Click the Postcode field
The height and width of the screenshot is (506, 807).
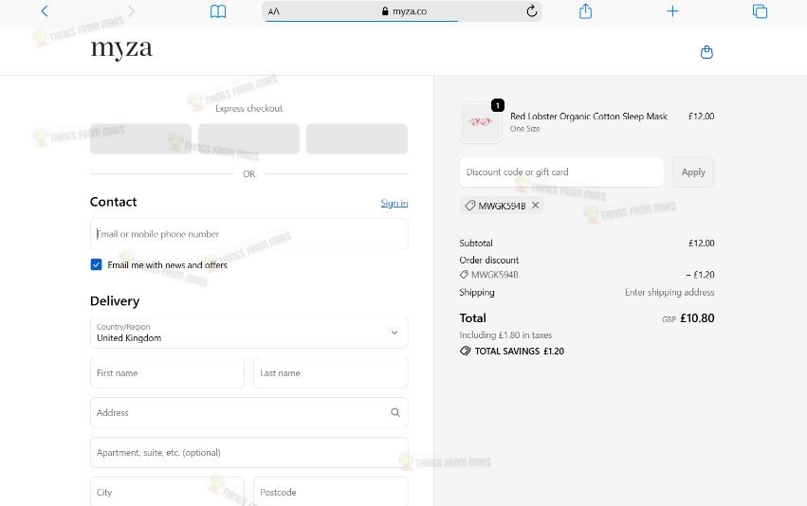(x=330, y=492)
